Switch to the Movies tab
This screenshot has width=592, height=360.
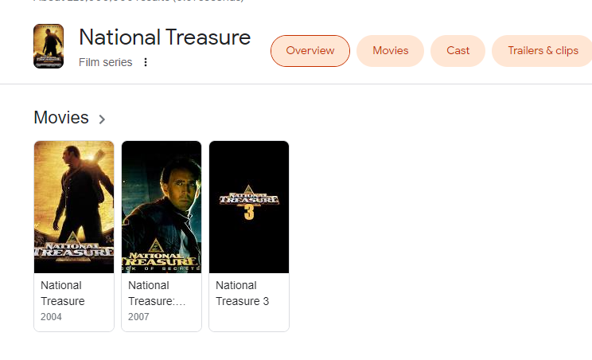(391, 51)
